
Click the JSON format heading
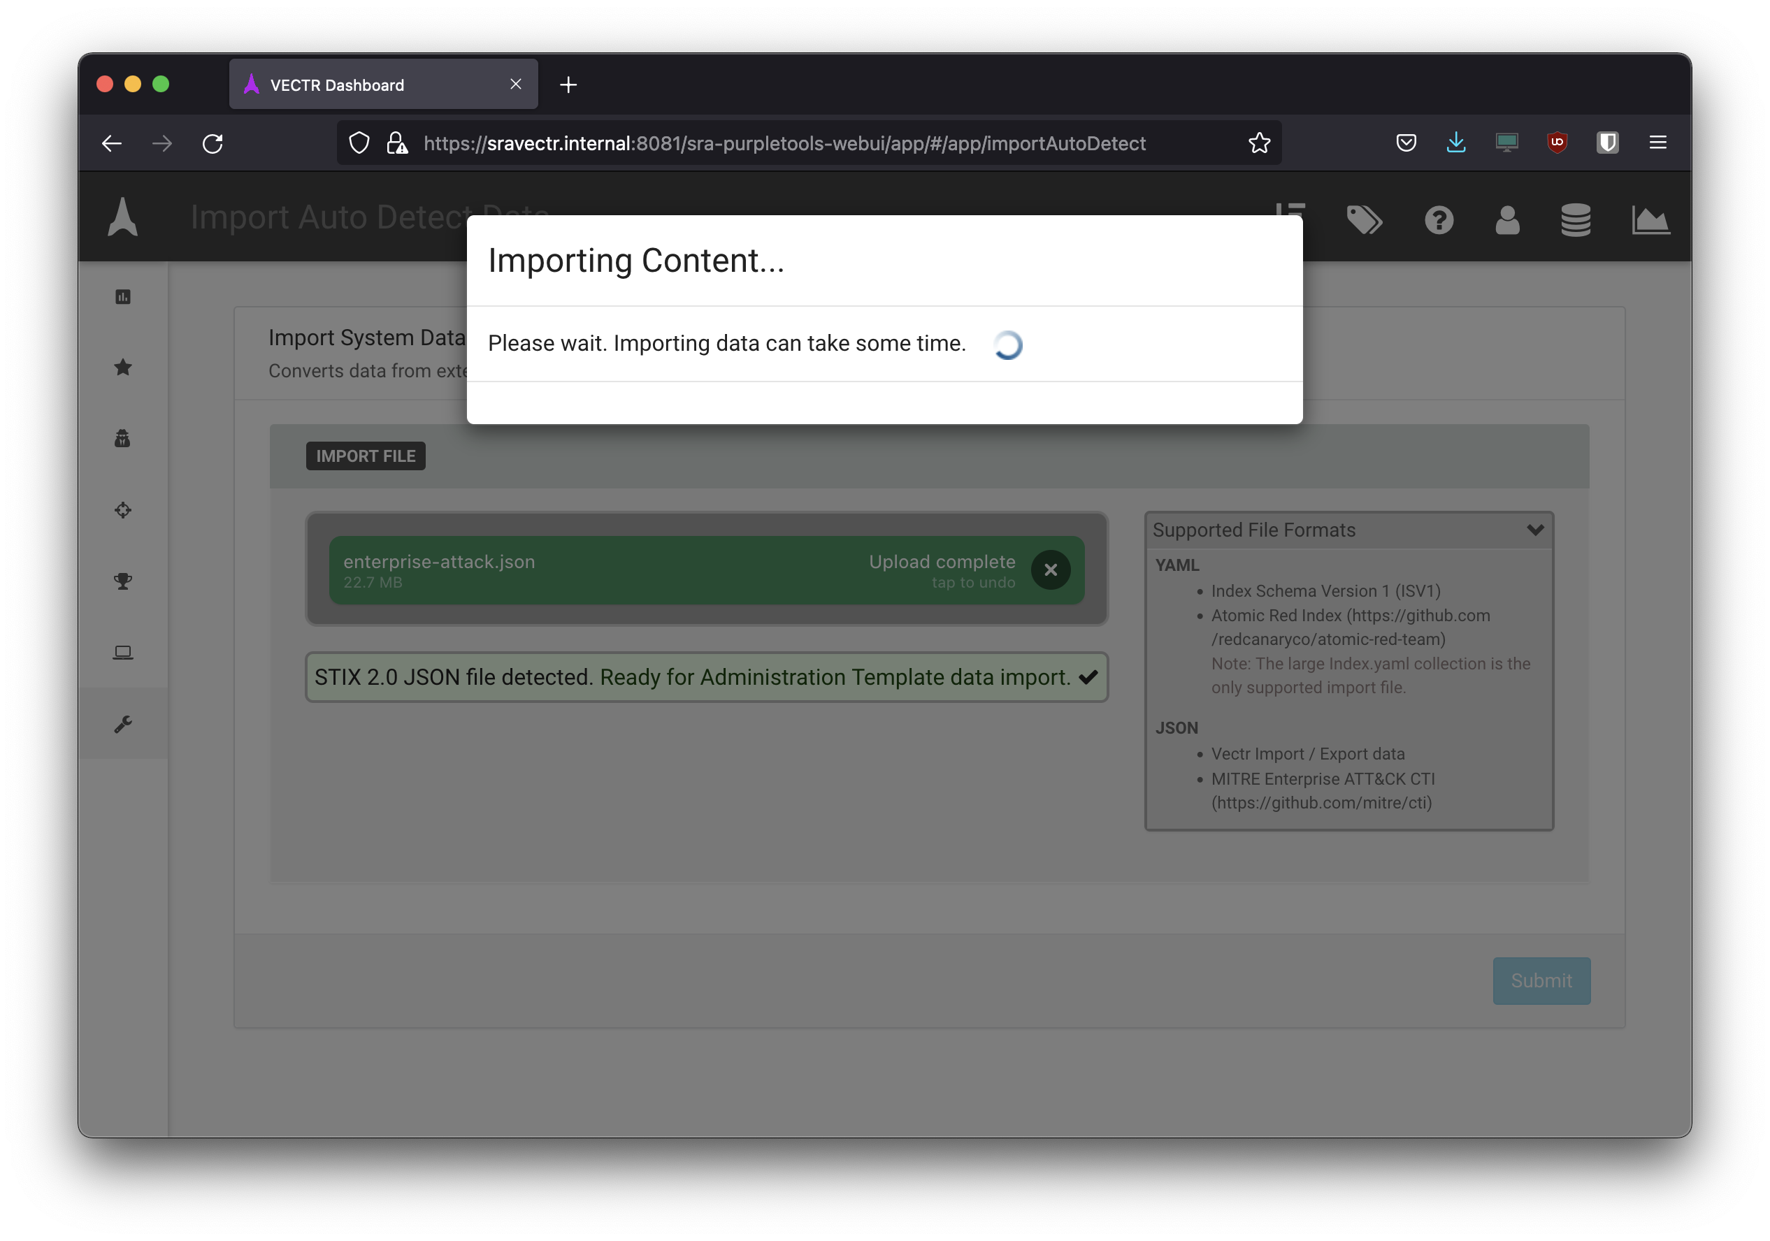click(1176, 727)
